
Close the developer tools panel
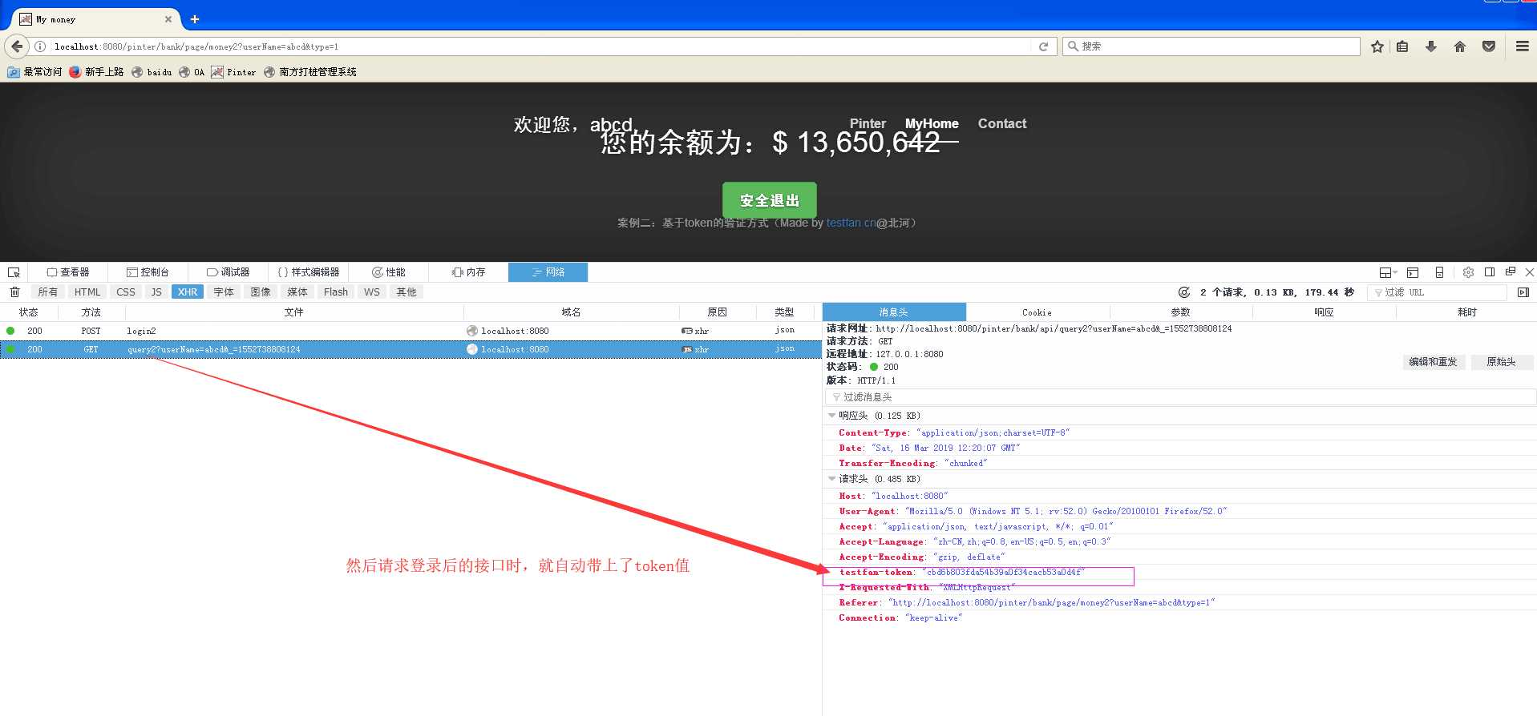(x=1530, y=272)
